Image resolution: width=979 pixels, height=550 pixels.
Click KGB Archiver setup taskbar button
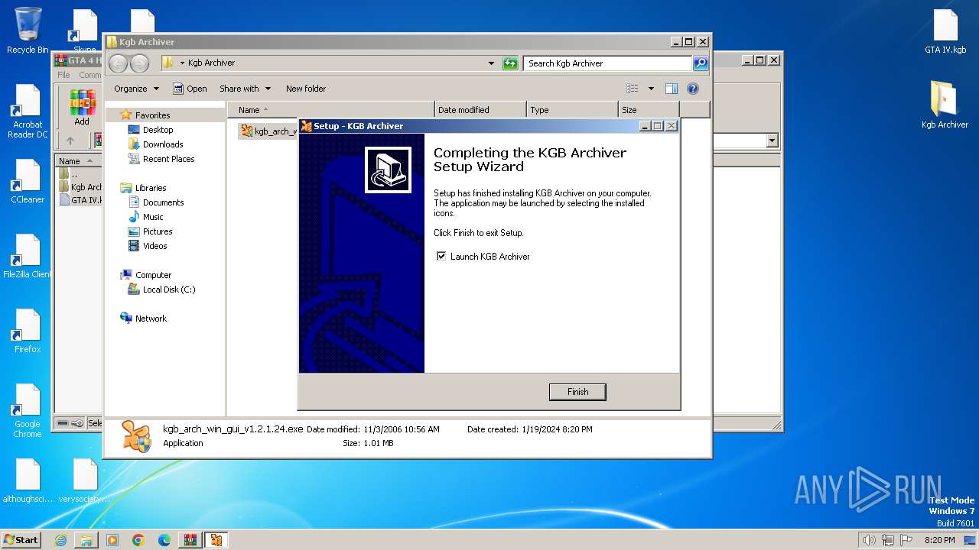point(216,540)
